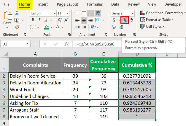
Task: Click the Increase Decimal icon
Action: (x=114, y=27)
